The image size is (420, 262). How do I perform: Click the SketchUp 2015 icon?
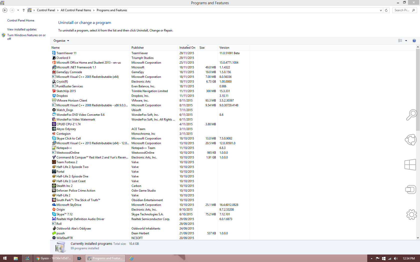coord(54,91)
